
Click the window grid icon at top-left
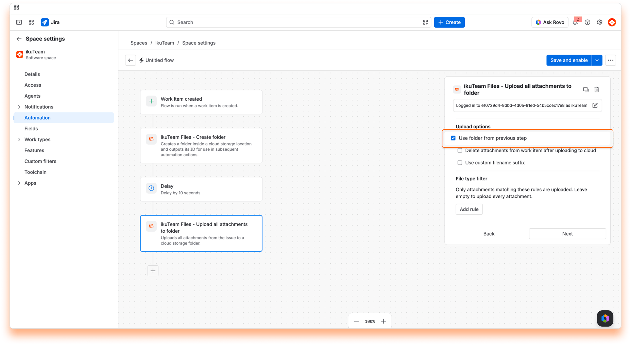16,7
